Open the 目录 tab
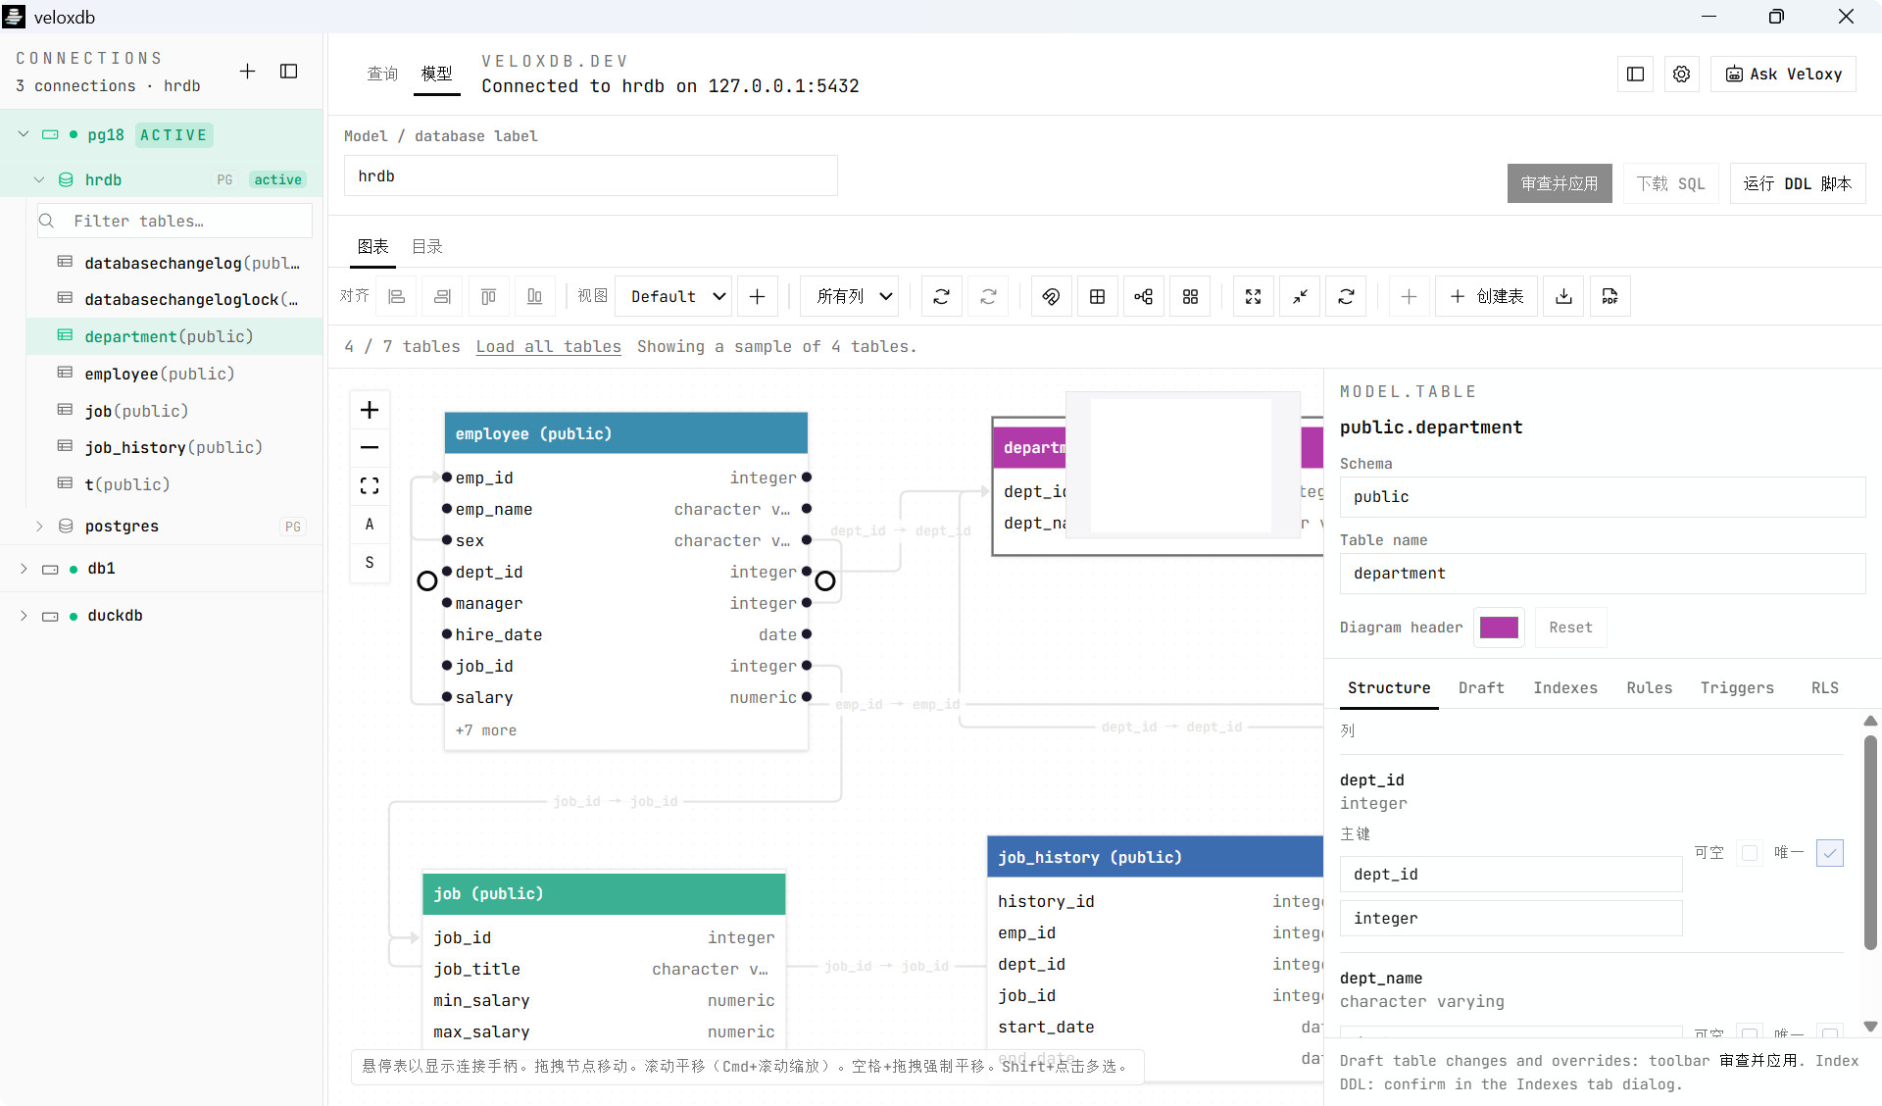Image resolution: width=1882 pixels, height=1106 pixels. click(427, 247)
